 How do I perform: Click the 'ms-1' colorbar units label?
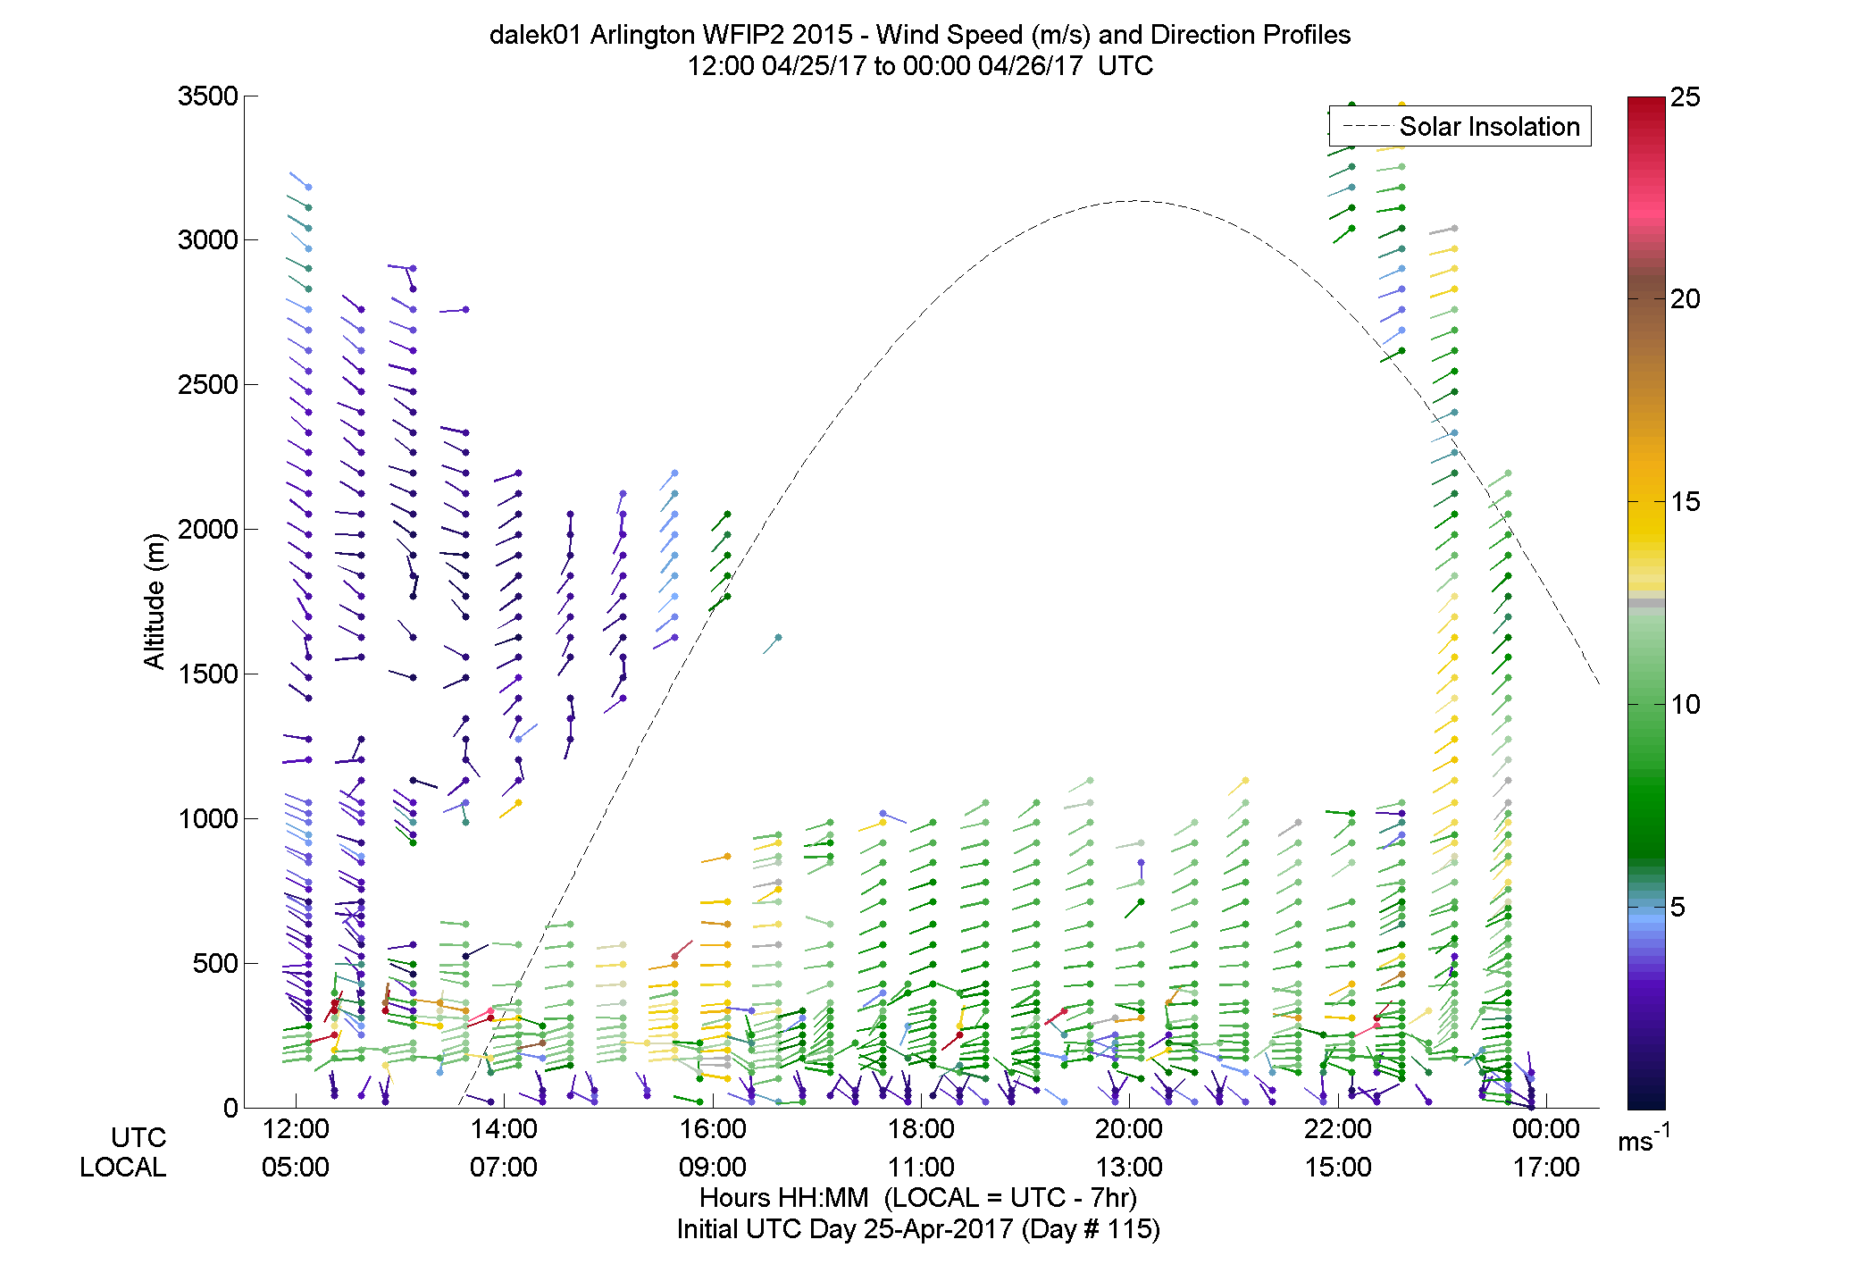pyautogui.click(x=1644, y=1139)
